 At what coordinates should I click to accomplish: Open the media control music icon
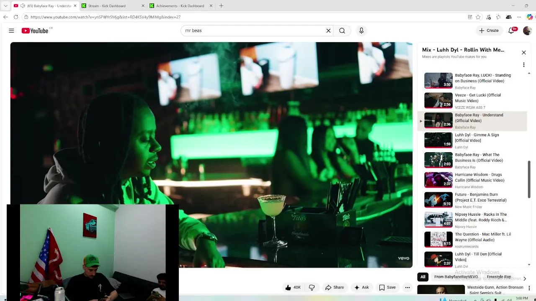pyautogui.click(x=489, y=17)
